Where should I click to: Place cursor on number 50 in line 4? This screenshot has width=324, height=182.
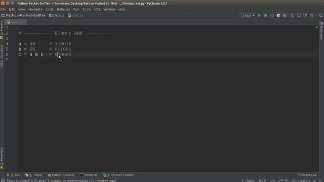(32, 44)
